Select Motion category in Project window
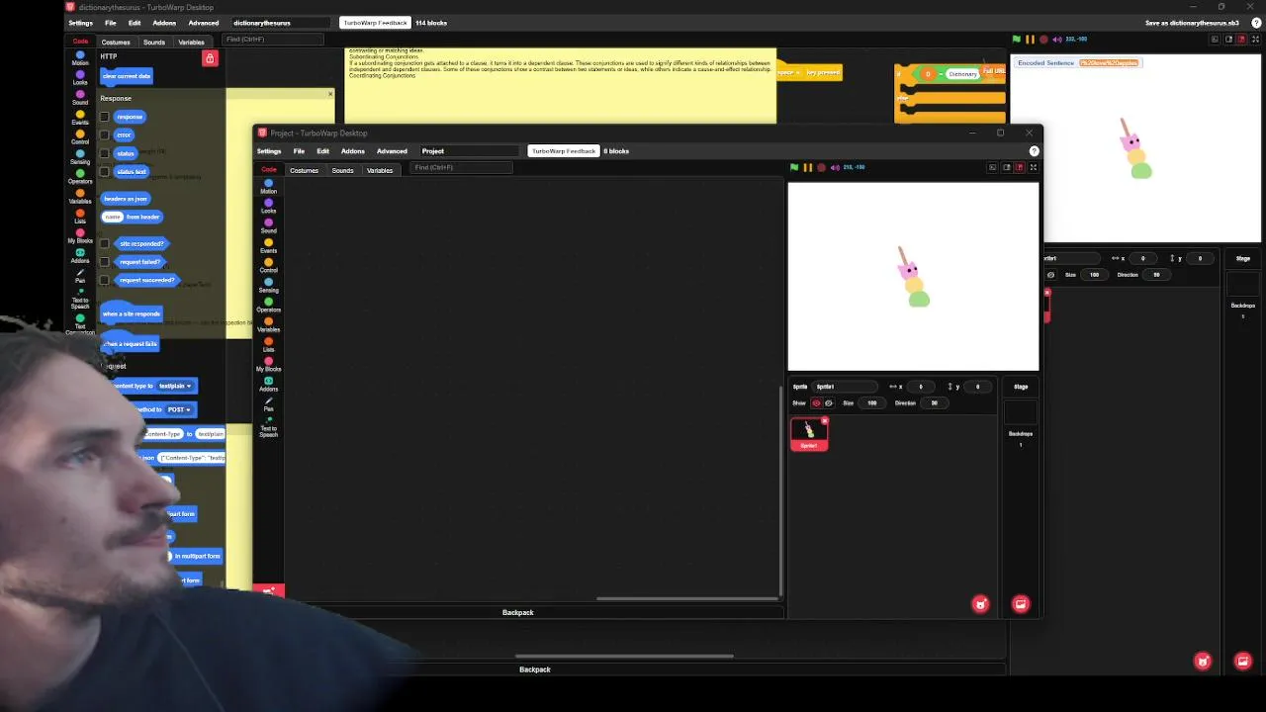Screen dimensions: 1266x712 pyautogui.click(x=268, y=186)
